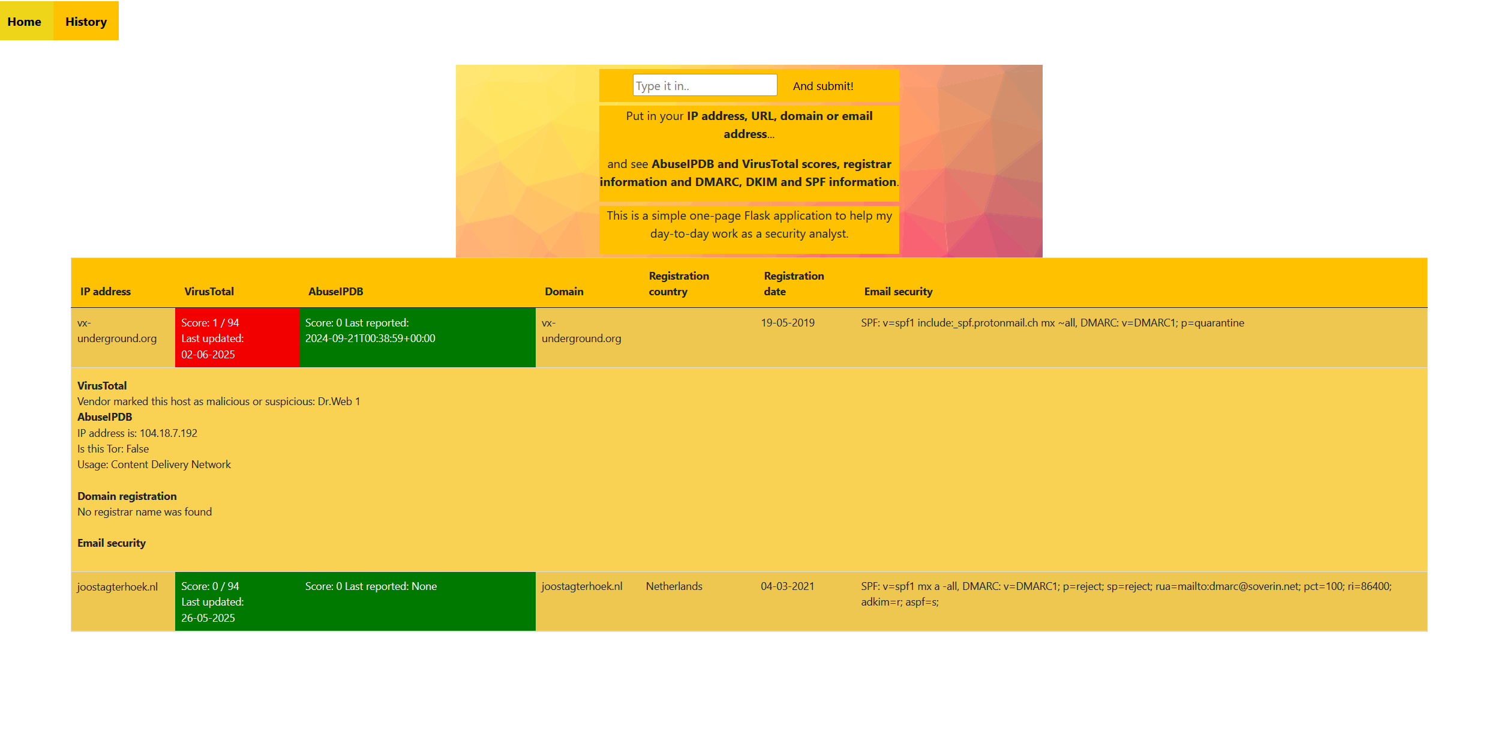
Task: Click 'Netherlands' registration country cell
Action: pos(674,586)
